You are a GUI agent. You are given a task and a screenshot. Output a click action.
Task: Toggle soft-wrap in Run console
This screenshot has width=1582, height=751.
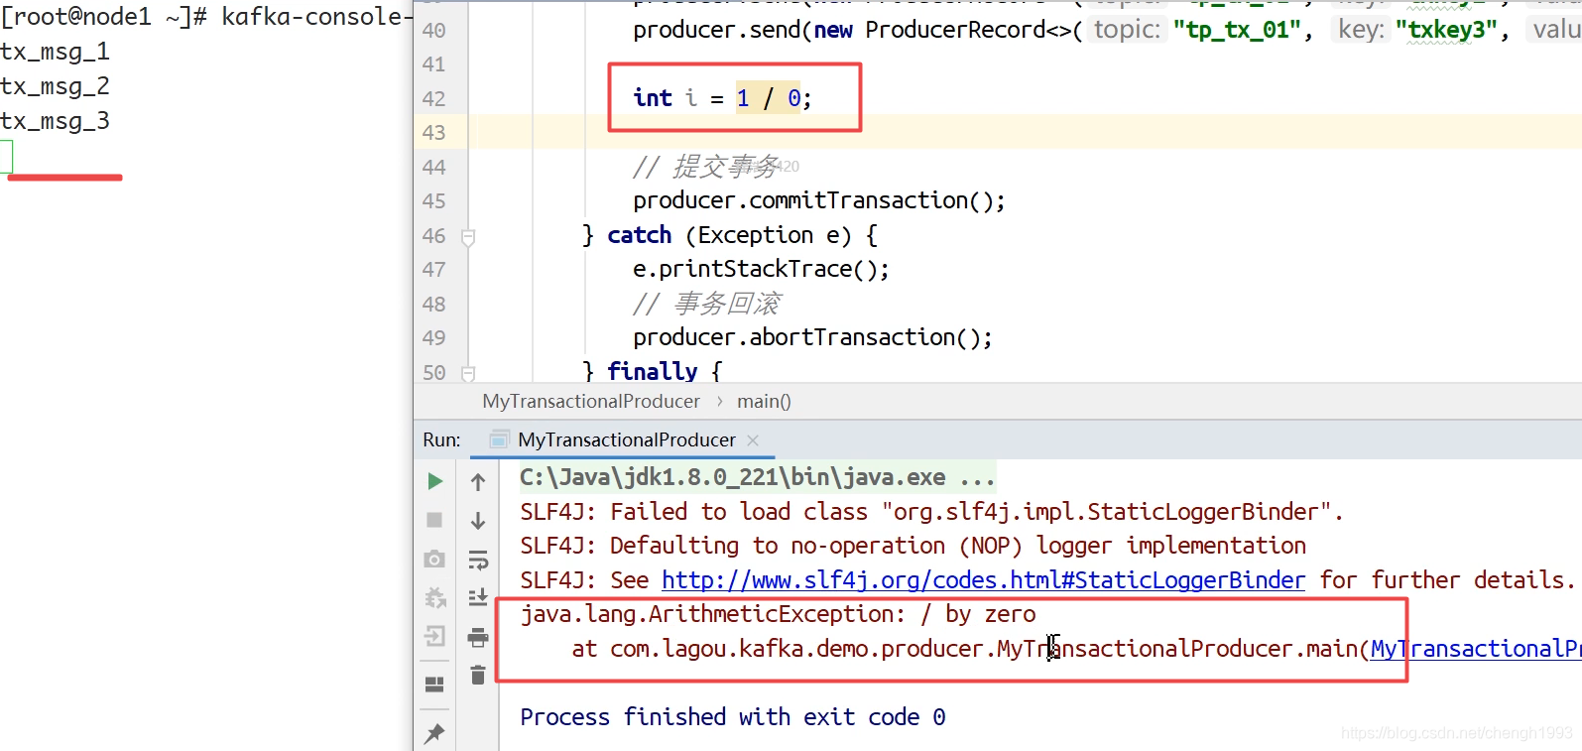pos(478,560)
